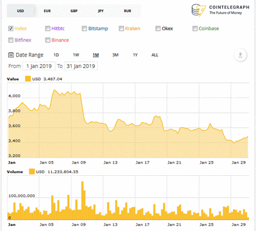
Task: Click the Value legend color swatch
Action: click(28, 79)
